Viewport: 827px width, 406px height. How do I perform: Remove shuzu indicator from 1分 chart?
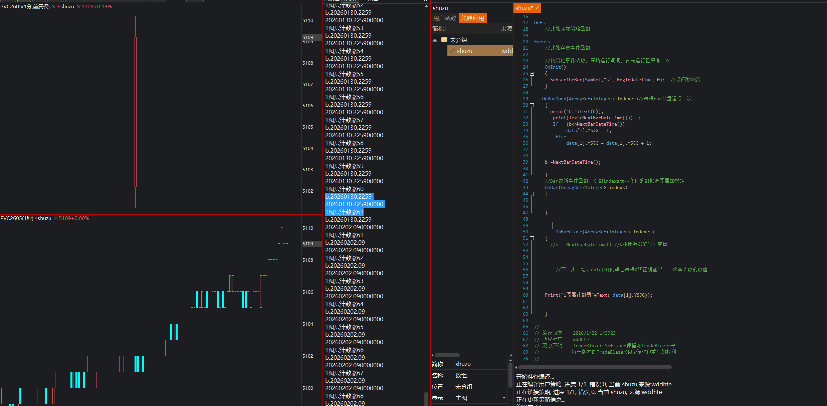point(78,7)
